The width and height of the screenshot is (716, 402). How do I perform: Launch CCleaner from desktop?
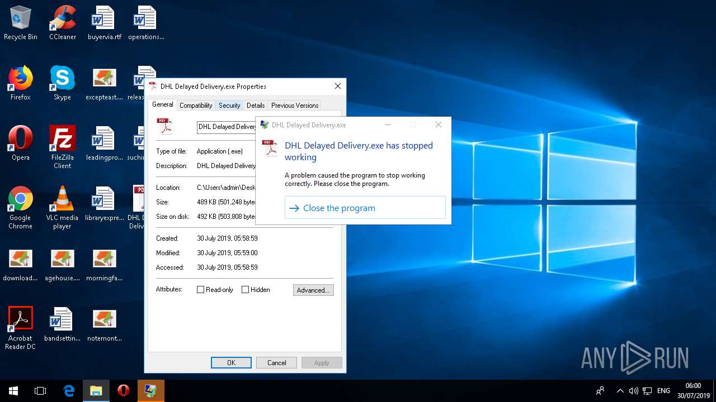63,23
